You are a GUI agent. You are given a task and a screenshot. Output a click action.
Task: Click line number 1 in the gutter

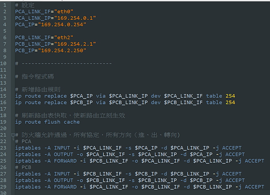coord(5,5)
